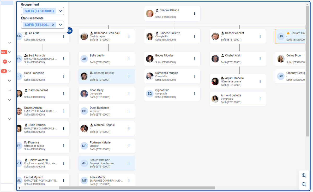
Task: Click the MT initials avatar
Action: pos(84,181)
